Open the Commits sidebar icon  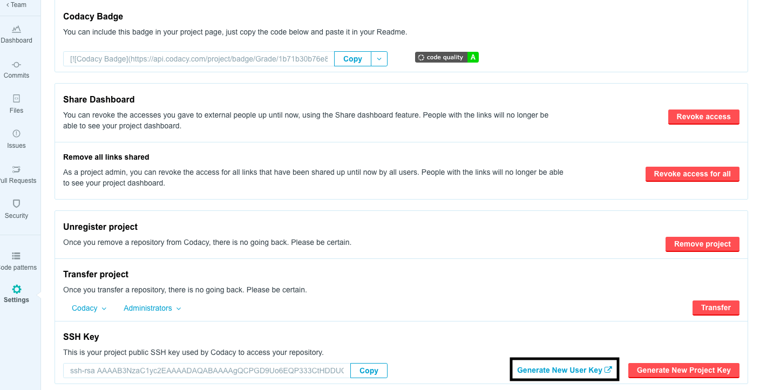coord(16,64)
